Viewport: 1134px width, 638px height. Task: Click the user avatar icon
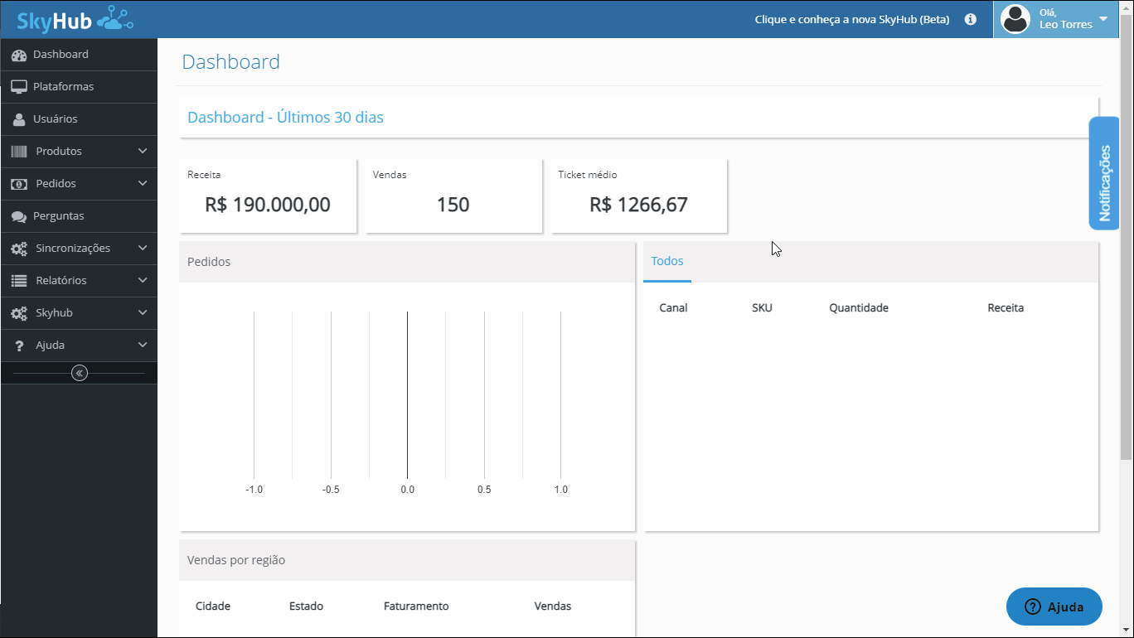[x=1015, y=19]
